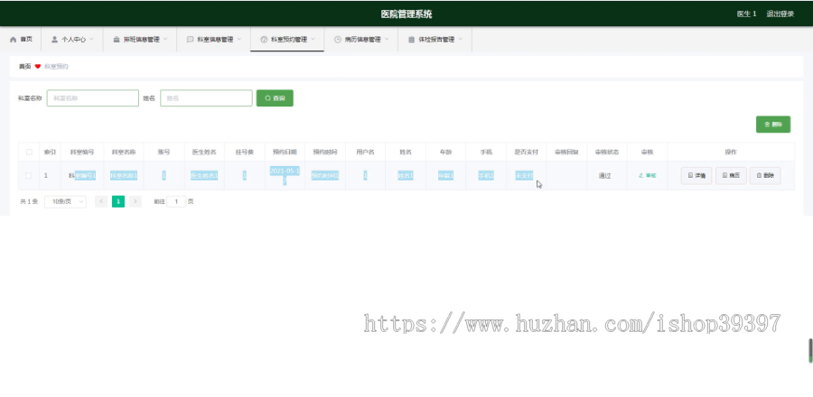
Task: Expand the 排班信息管理 dropdown chevron
Action: 165,40
